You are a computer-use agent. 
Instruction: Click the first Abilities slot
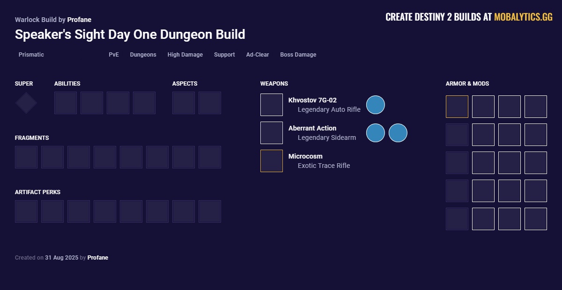tap(66, 103)
